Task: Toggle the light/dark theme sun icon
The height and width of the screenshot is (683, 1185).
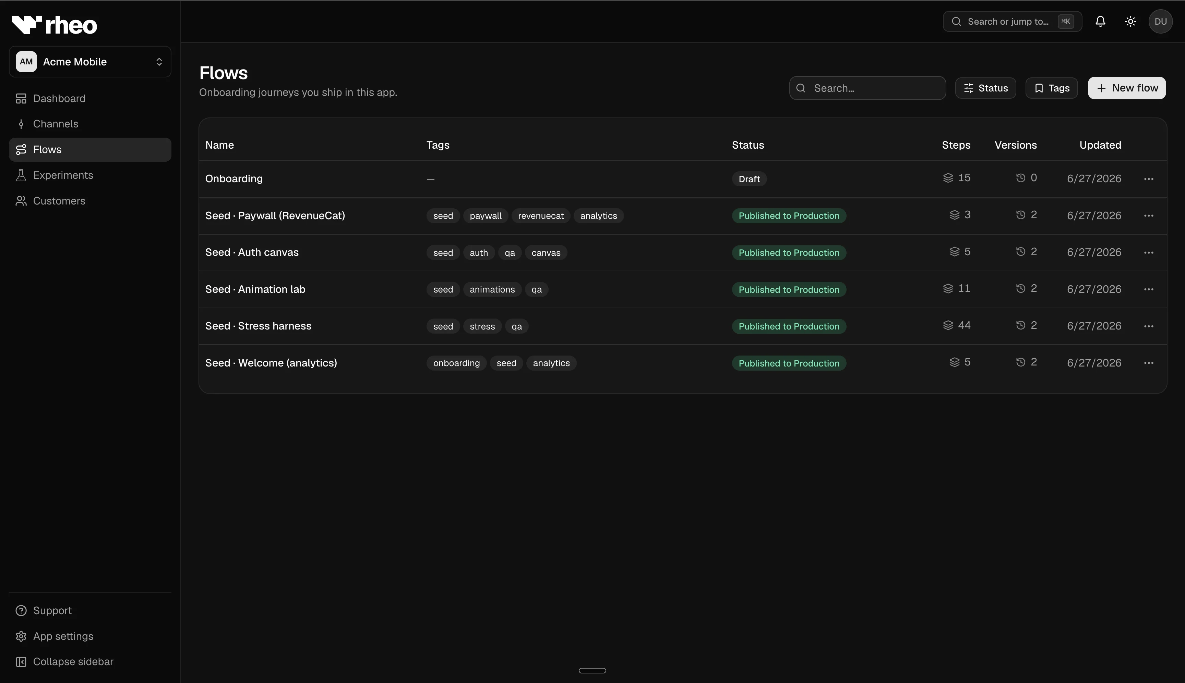Action: 1130,22
